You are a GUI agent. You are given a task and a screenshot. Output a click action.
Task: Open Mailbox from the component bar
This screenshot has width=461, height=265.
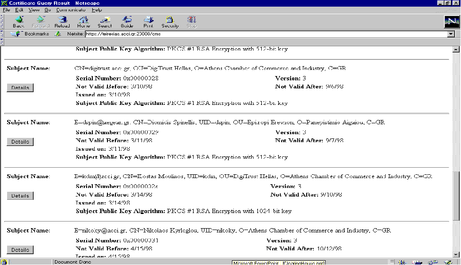(x=417, y=262)
